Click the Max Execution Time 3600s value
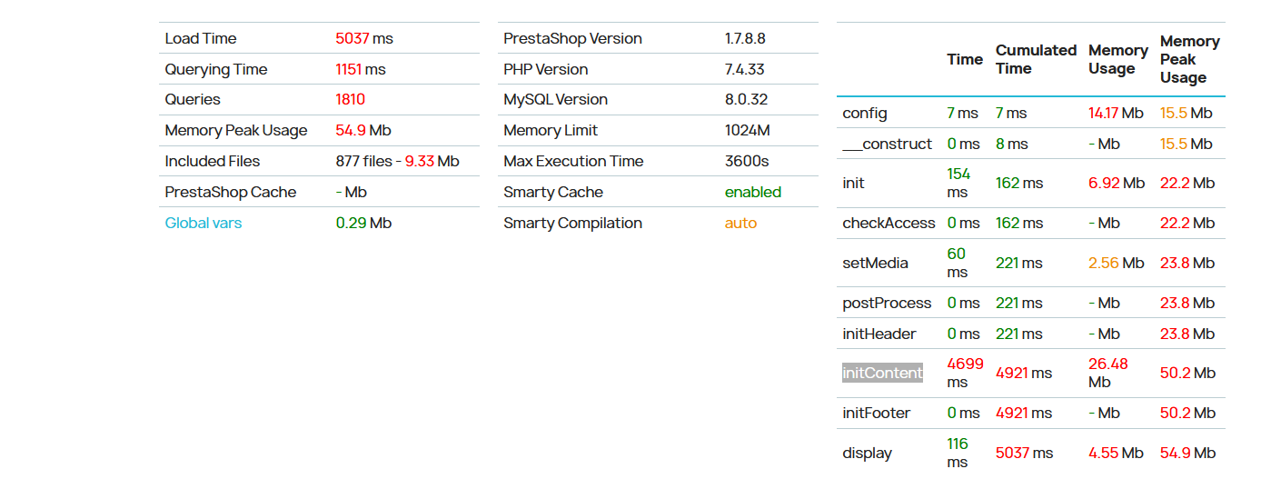The width and height of the screenshot is (1271, 489). click(x=747, y=161)
